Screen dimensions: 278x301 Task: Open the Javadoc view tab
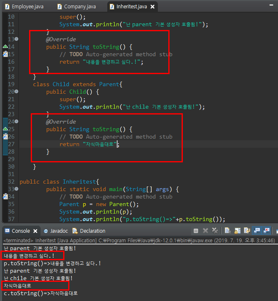click(56, 231)
